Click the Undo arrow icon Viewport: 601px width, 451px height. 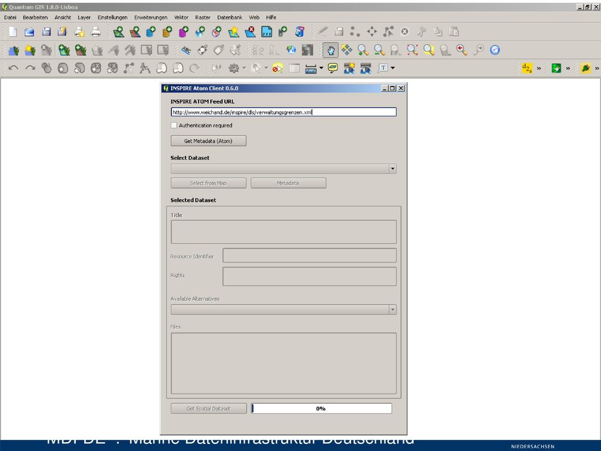(13, 68)
